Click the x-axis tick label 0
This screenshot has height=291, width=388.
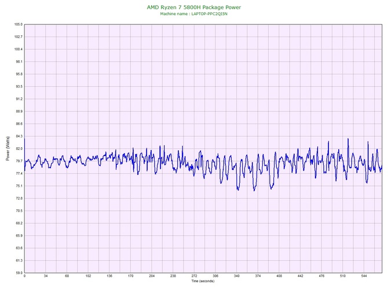[x=24, y=276]
